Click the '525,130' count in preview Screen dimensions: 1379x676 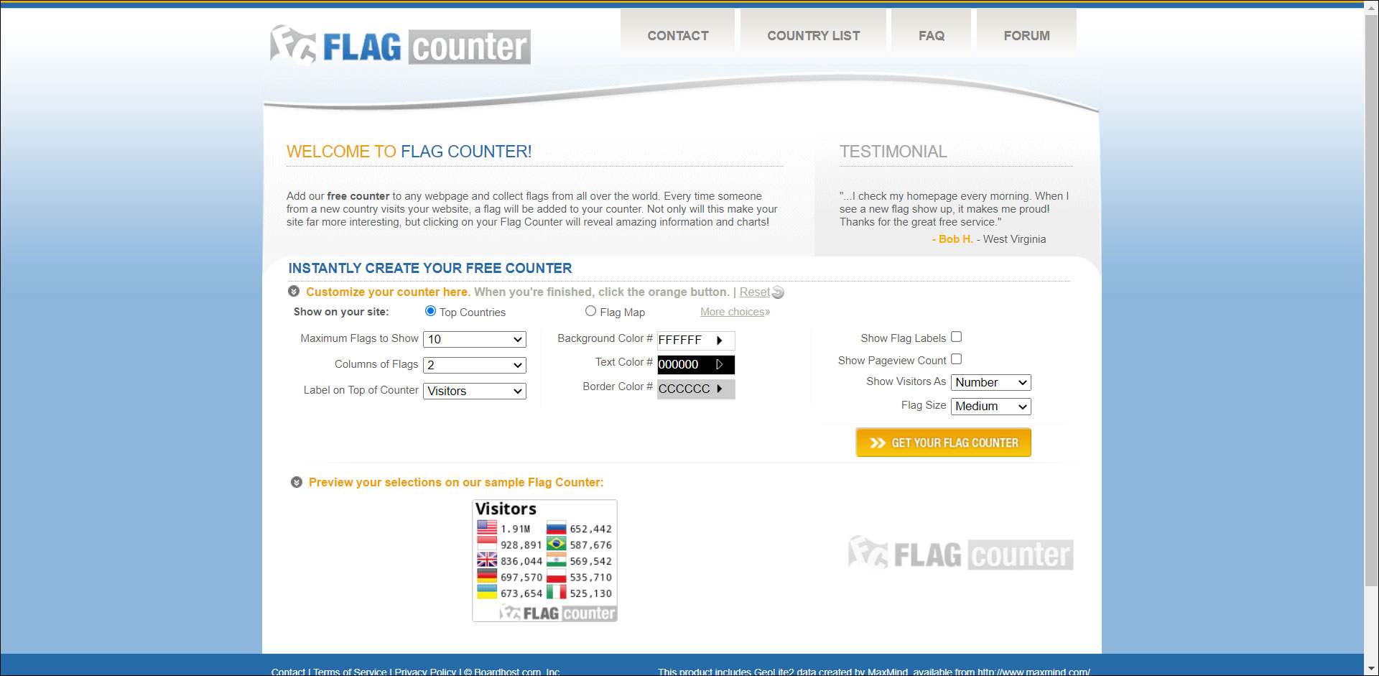(590, 593)
